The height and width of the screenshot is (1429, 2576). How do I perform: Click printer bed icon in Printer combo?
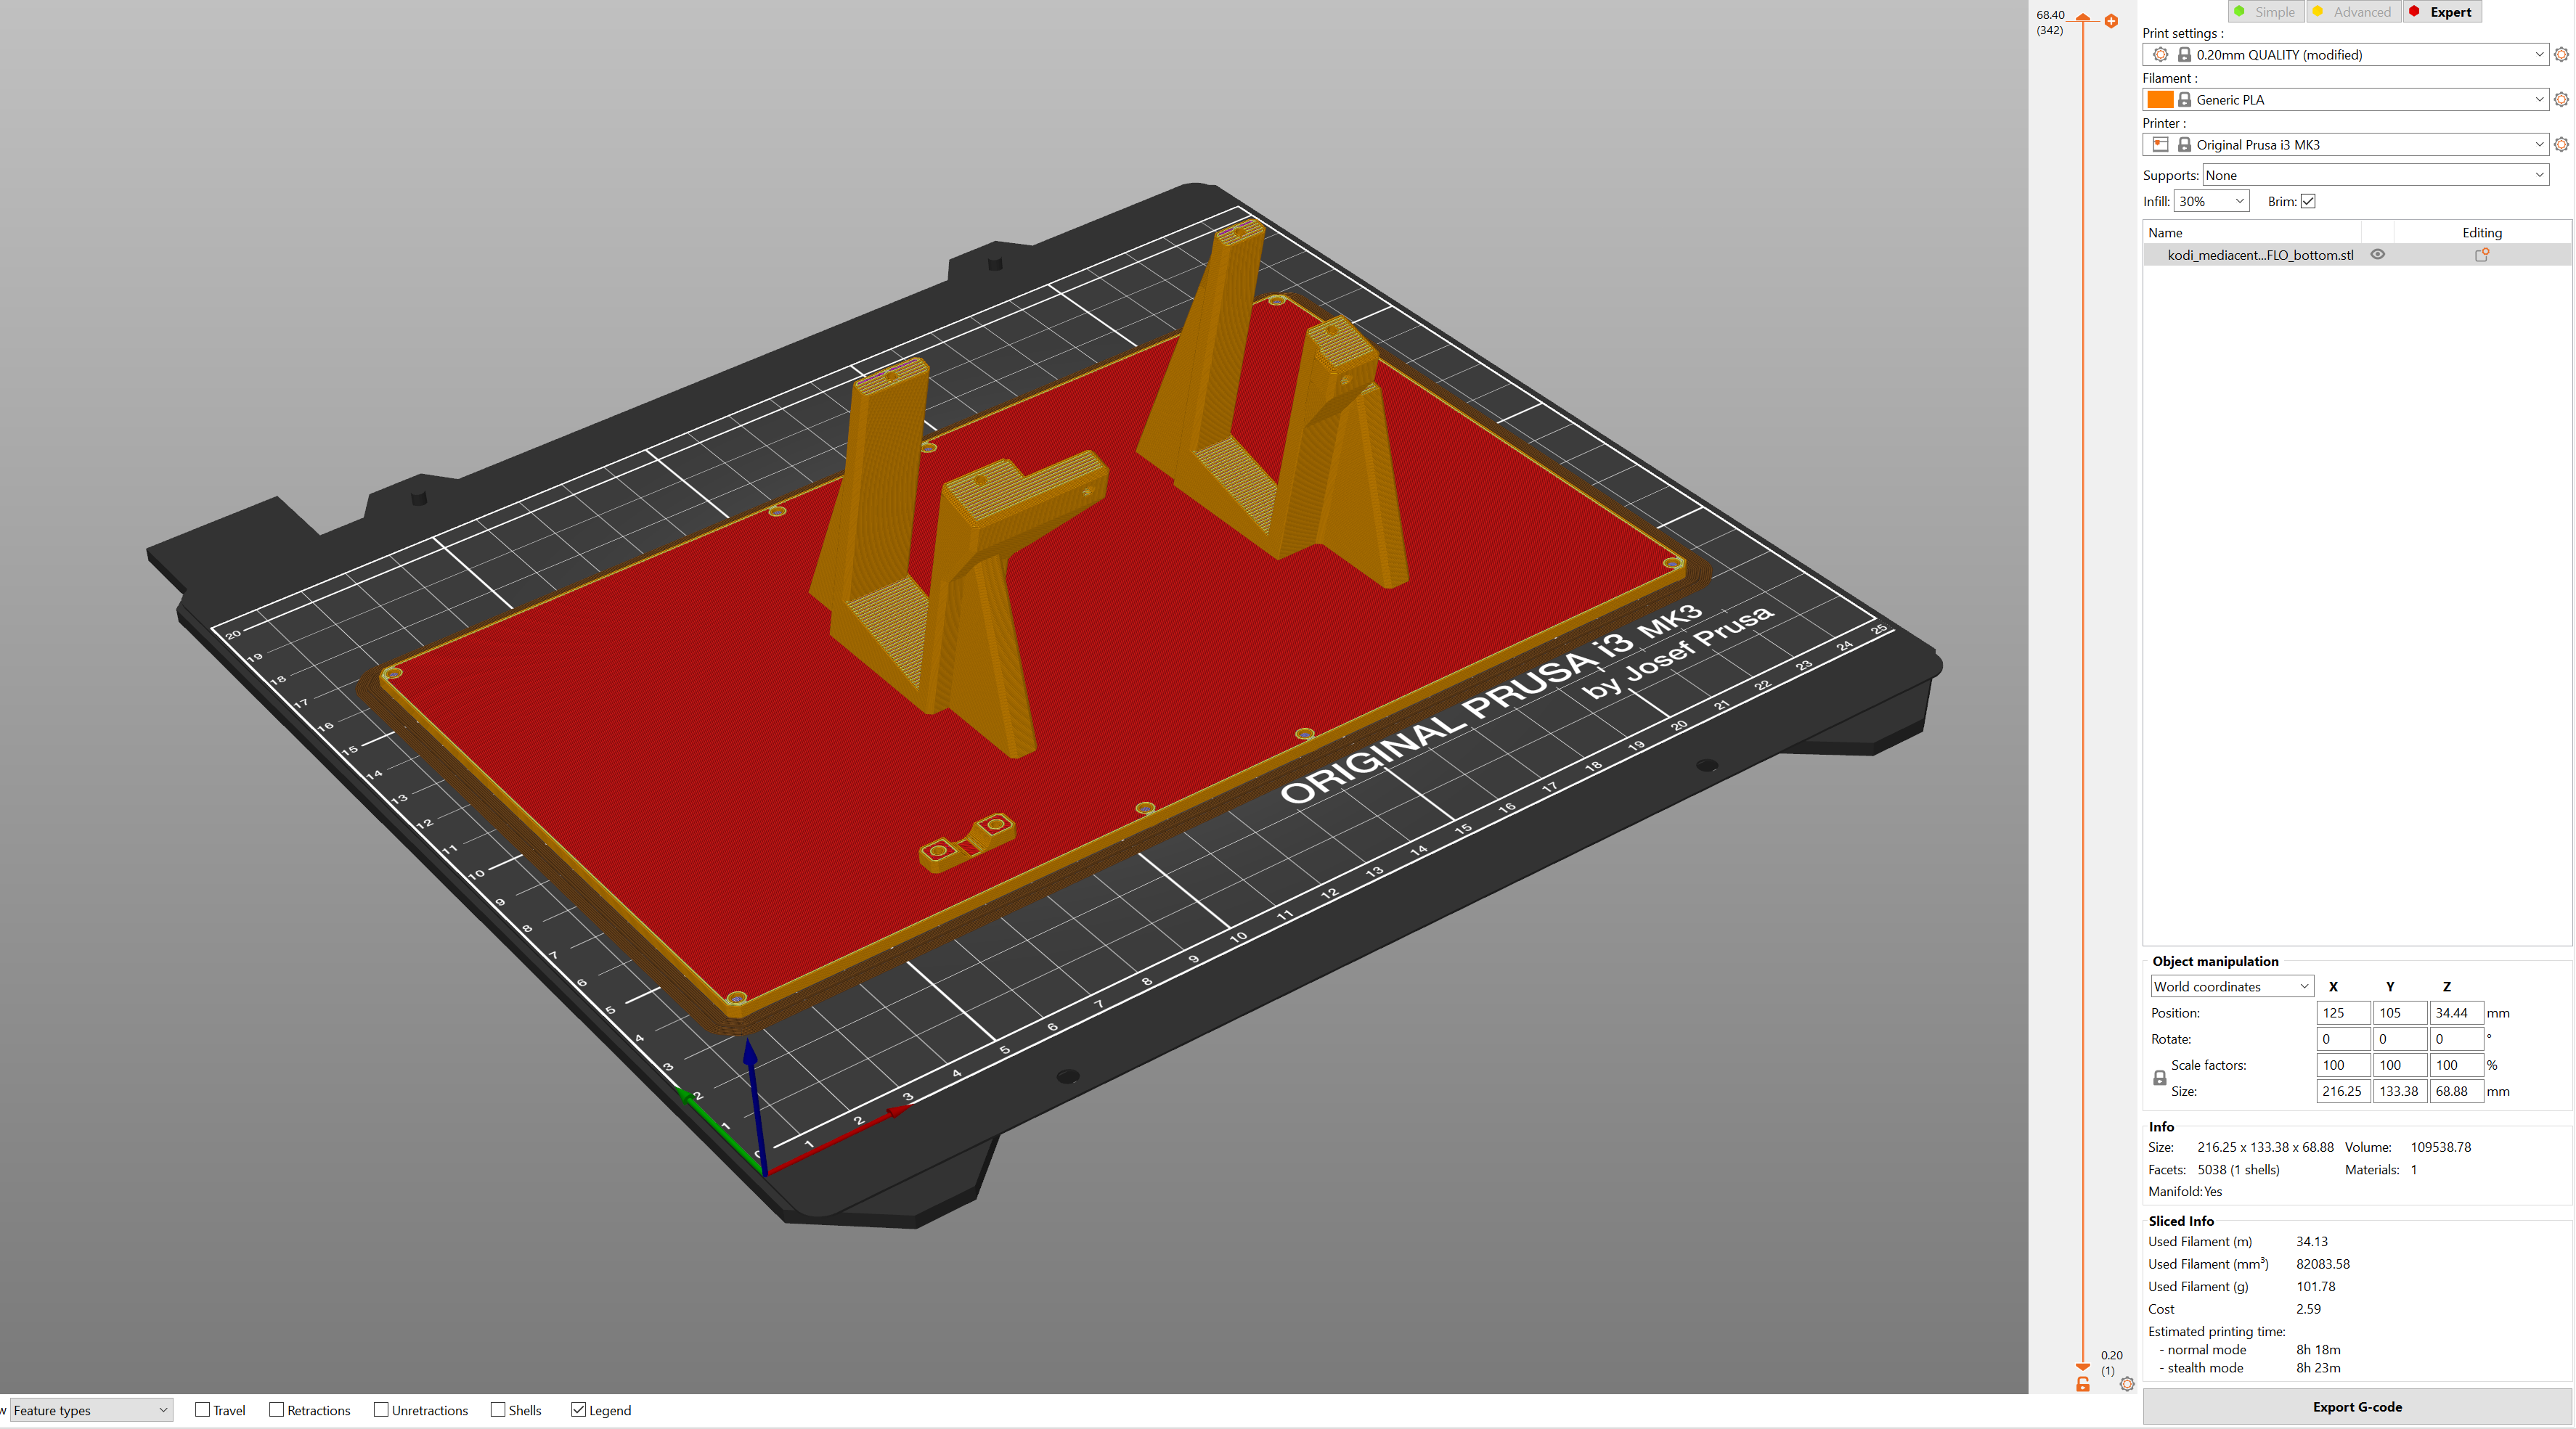point(2160,145)
